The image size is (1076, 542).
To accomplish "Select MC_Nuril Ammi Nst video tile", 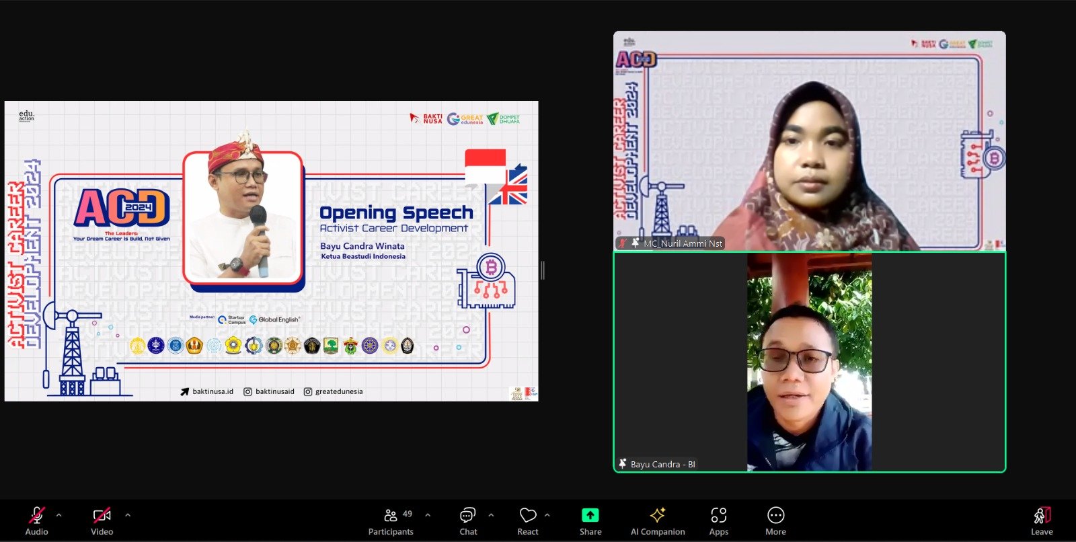I will coord(809,141).
